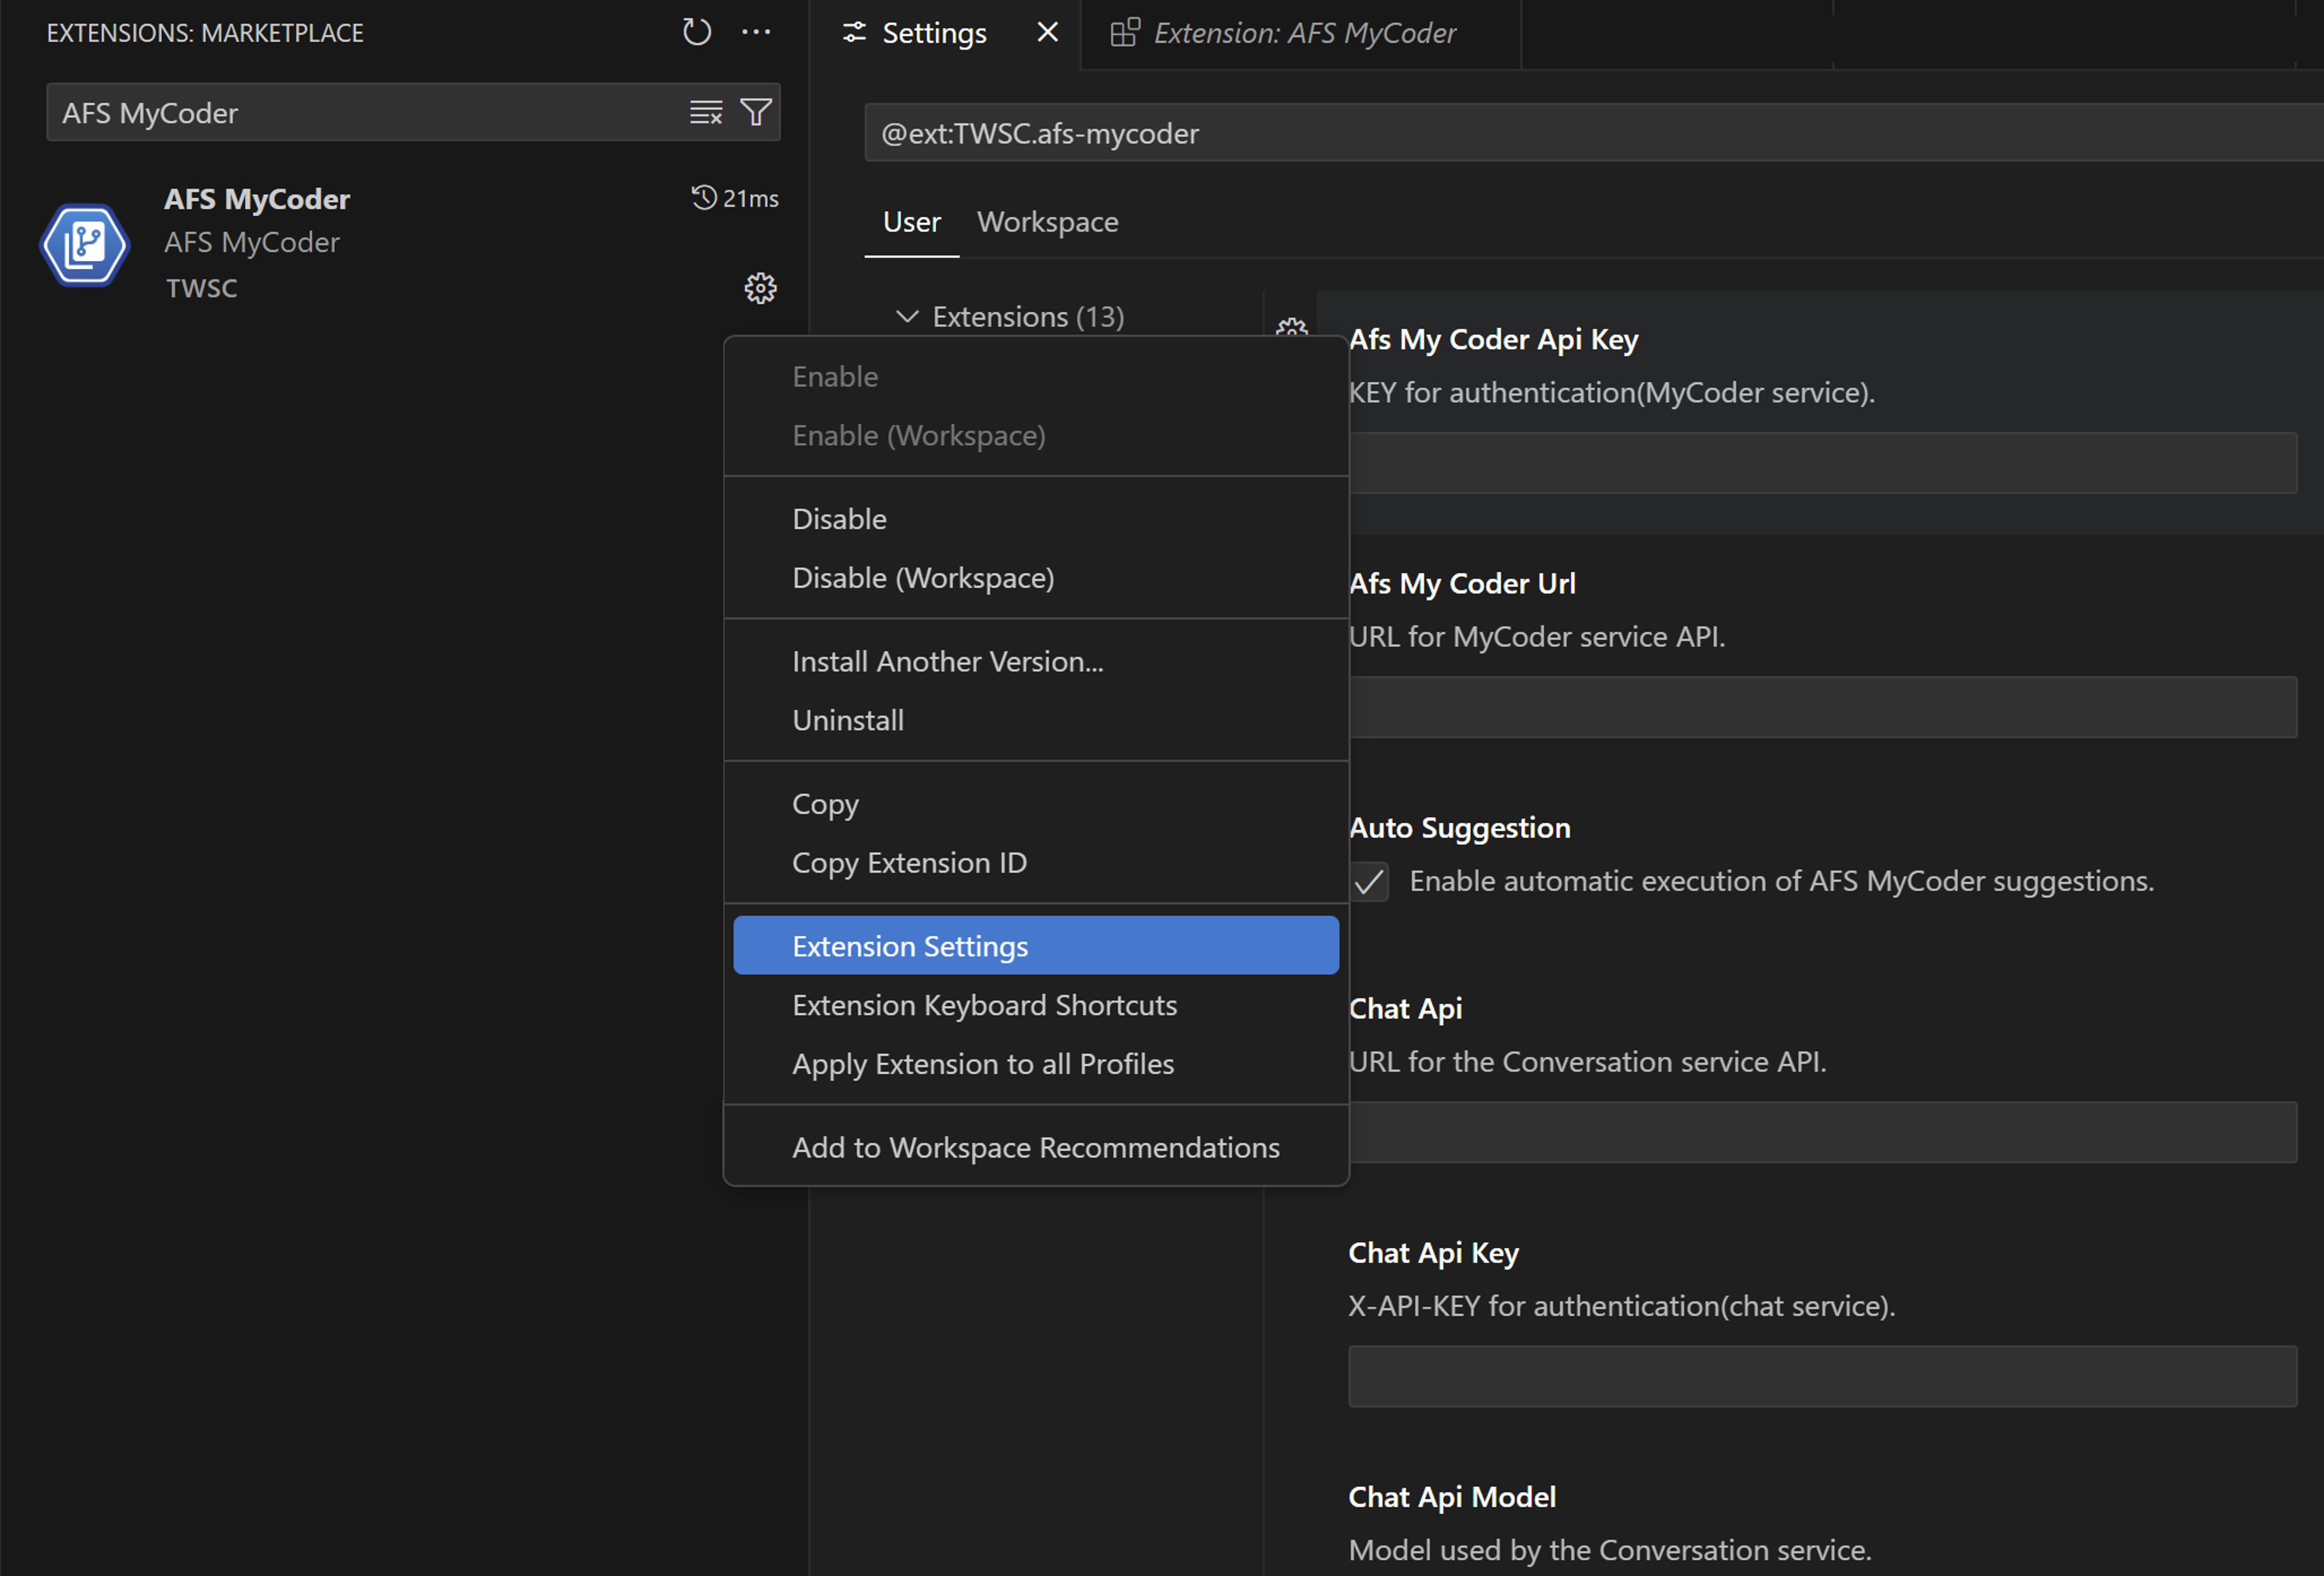Choose Copy Extension ID

1036,863
